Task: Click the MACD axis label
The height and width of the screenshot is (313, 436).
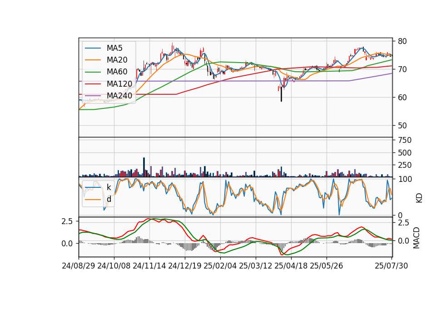Action: [416, 238]
